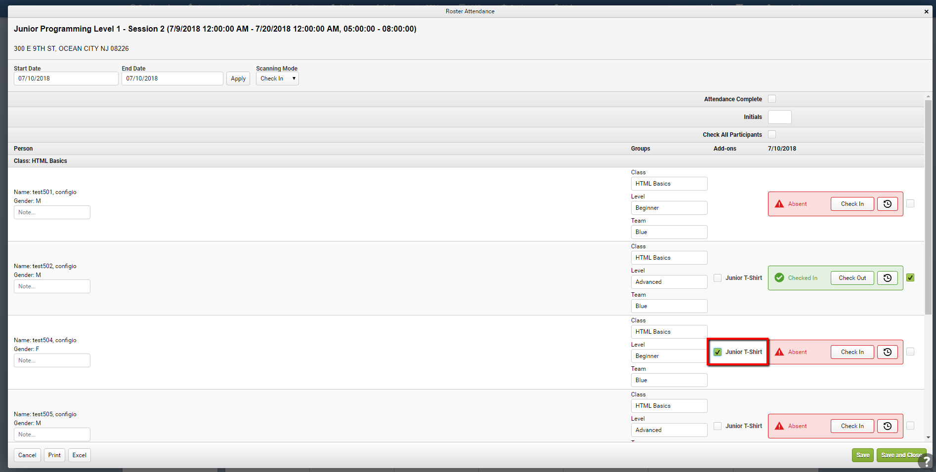Uncheck Junior T-Shirt for test504
The height and width of the screenshot is (472, 936).
(718, 352)
